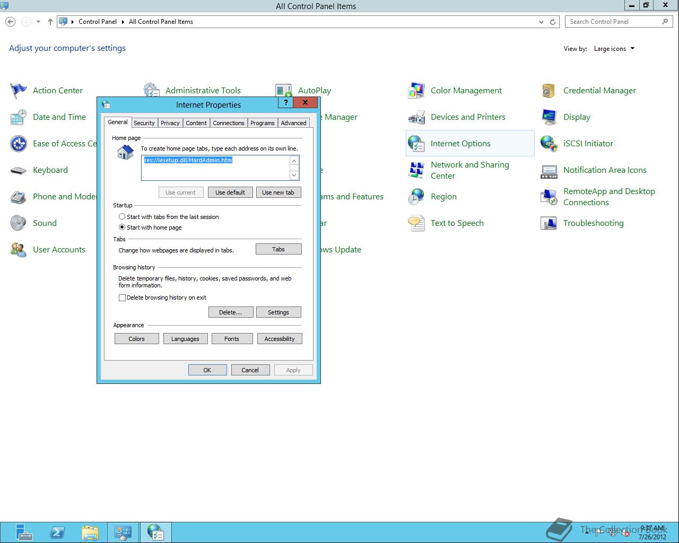The image size is (679, 543).
Task: Open the RemoteApp and Desktop Connections icon
Action: point(549,197)
